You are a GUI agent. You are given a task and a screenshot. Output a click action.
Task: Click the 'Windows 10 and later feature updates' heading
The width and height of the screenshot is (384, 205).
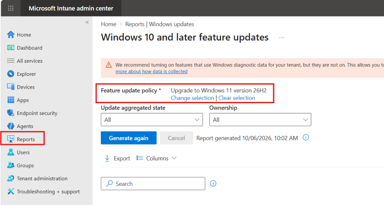tap(184, 37)
